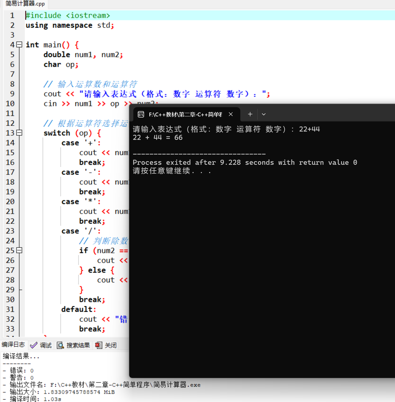Viewport: 395px width, 402px height.
Task: Click the red X icon beside 关闭
Action: pos(98,345)
